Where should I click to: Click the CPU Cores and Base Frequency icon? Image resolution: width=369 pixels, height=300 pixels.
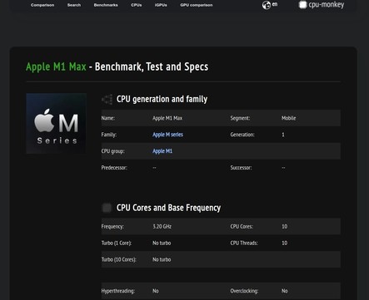pyautogui.click(x=107, y=208)
